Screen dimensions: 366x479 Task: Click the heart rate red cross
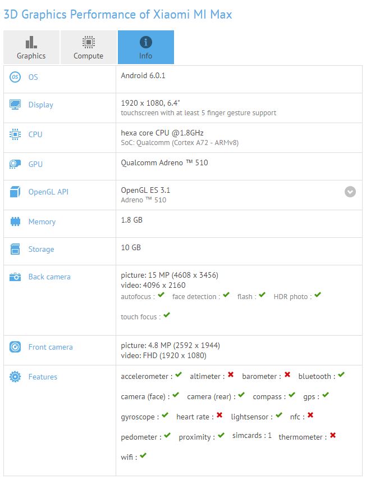pos(219,415)
